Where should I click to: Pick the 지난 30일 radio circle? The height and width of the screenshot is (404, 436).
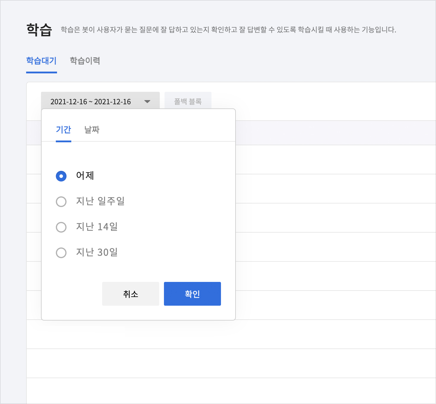point(61,253)
